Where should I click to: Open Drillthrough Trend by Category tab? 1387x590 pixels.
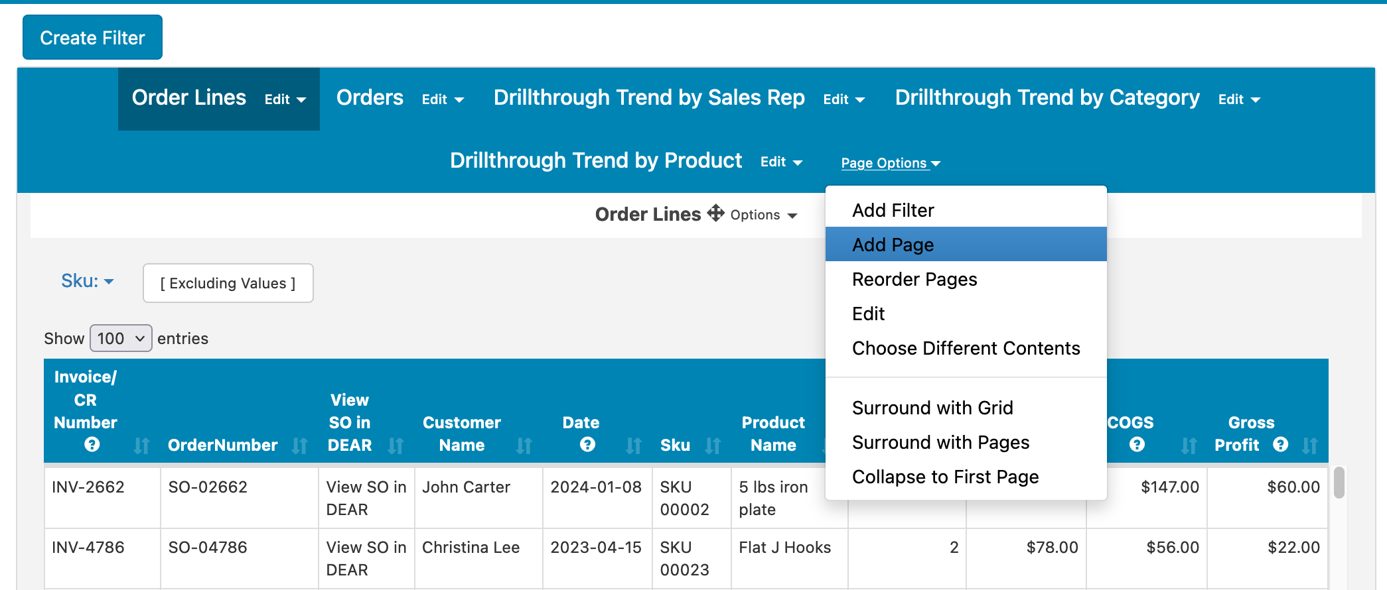[x=1047, y=97]
